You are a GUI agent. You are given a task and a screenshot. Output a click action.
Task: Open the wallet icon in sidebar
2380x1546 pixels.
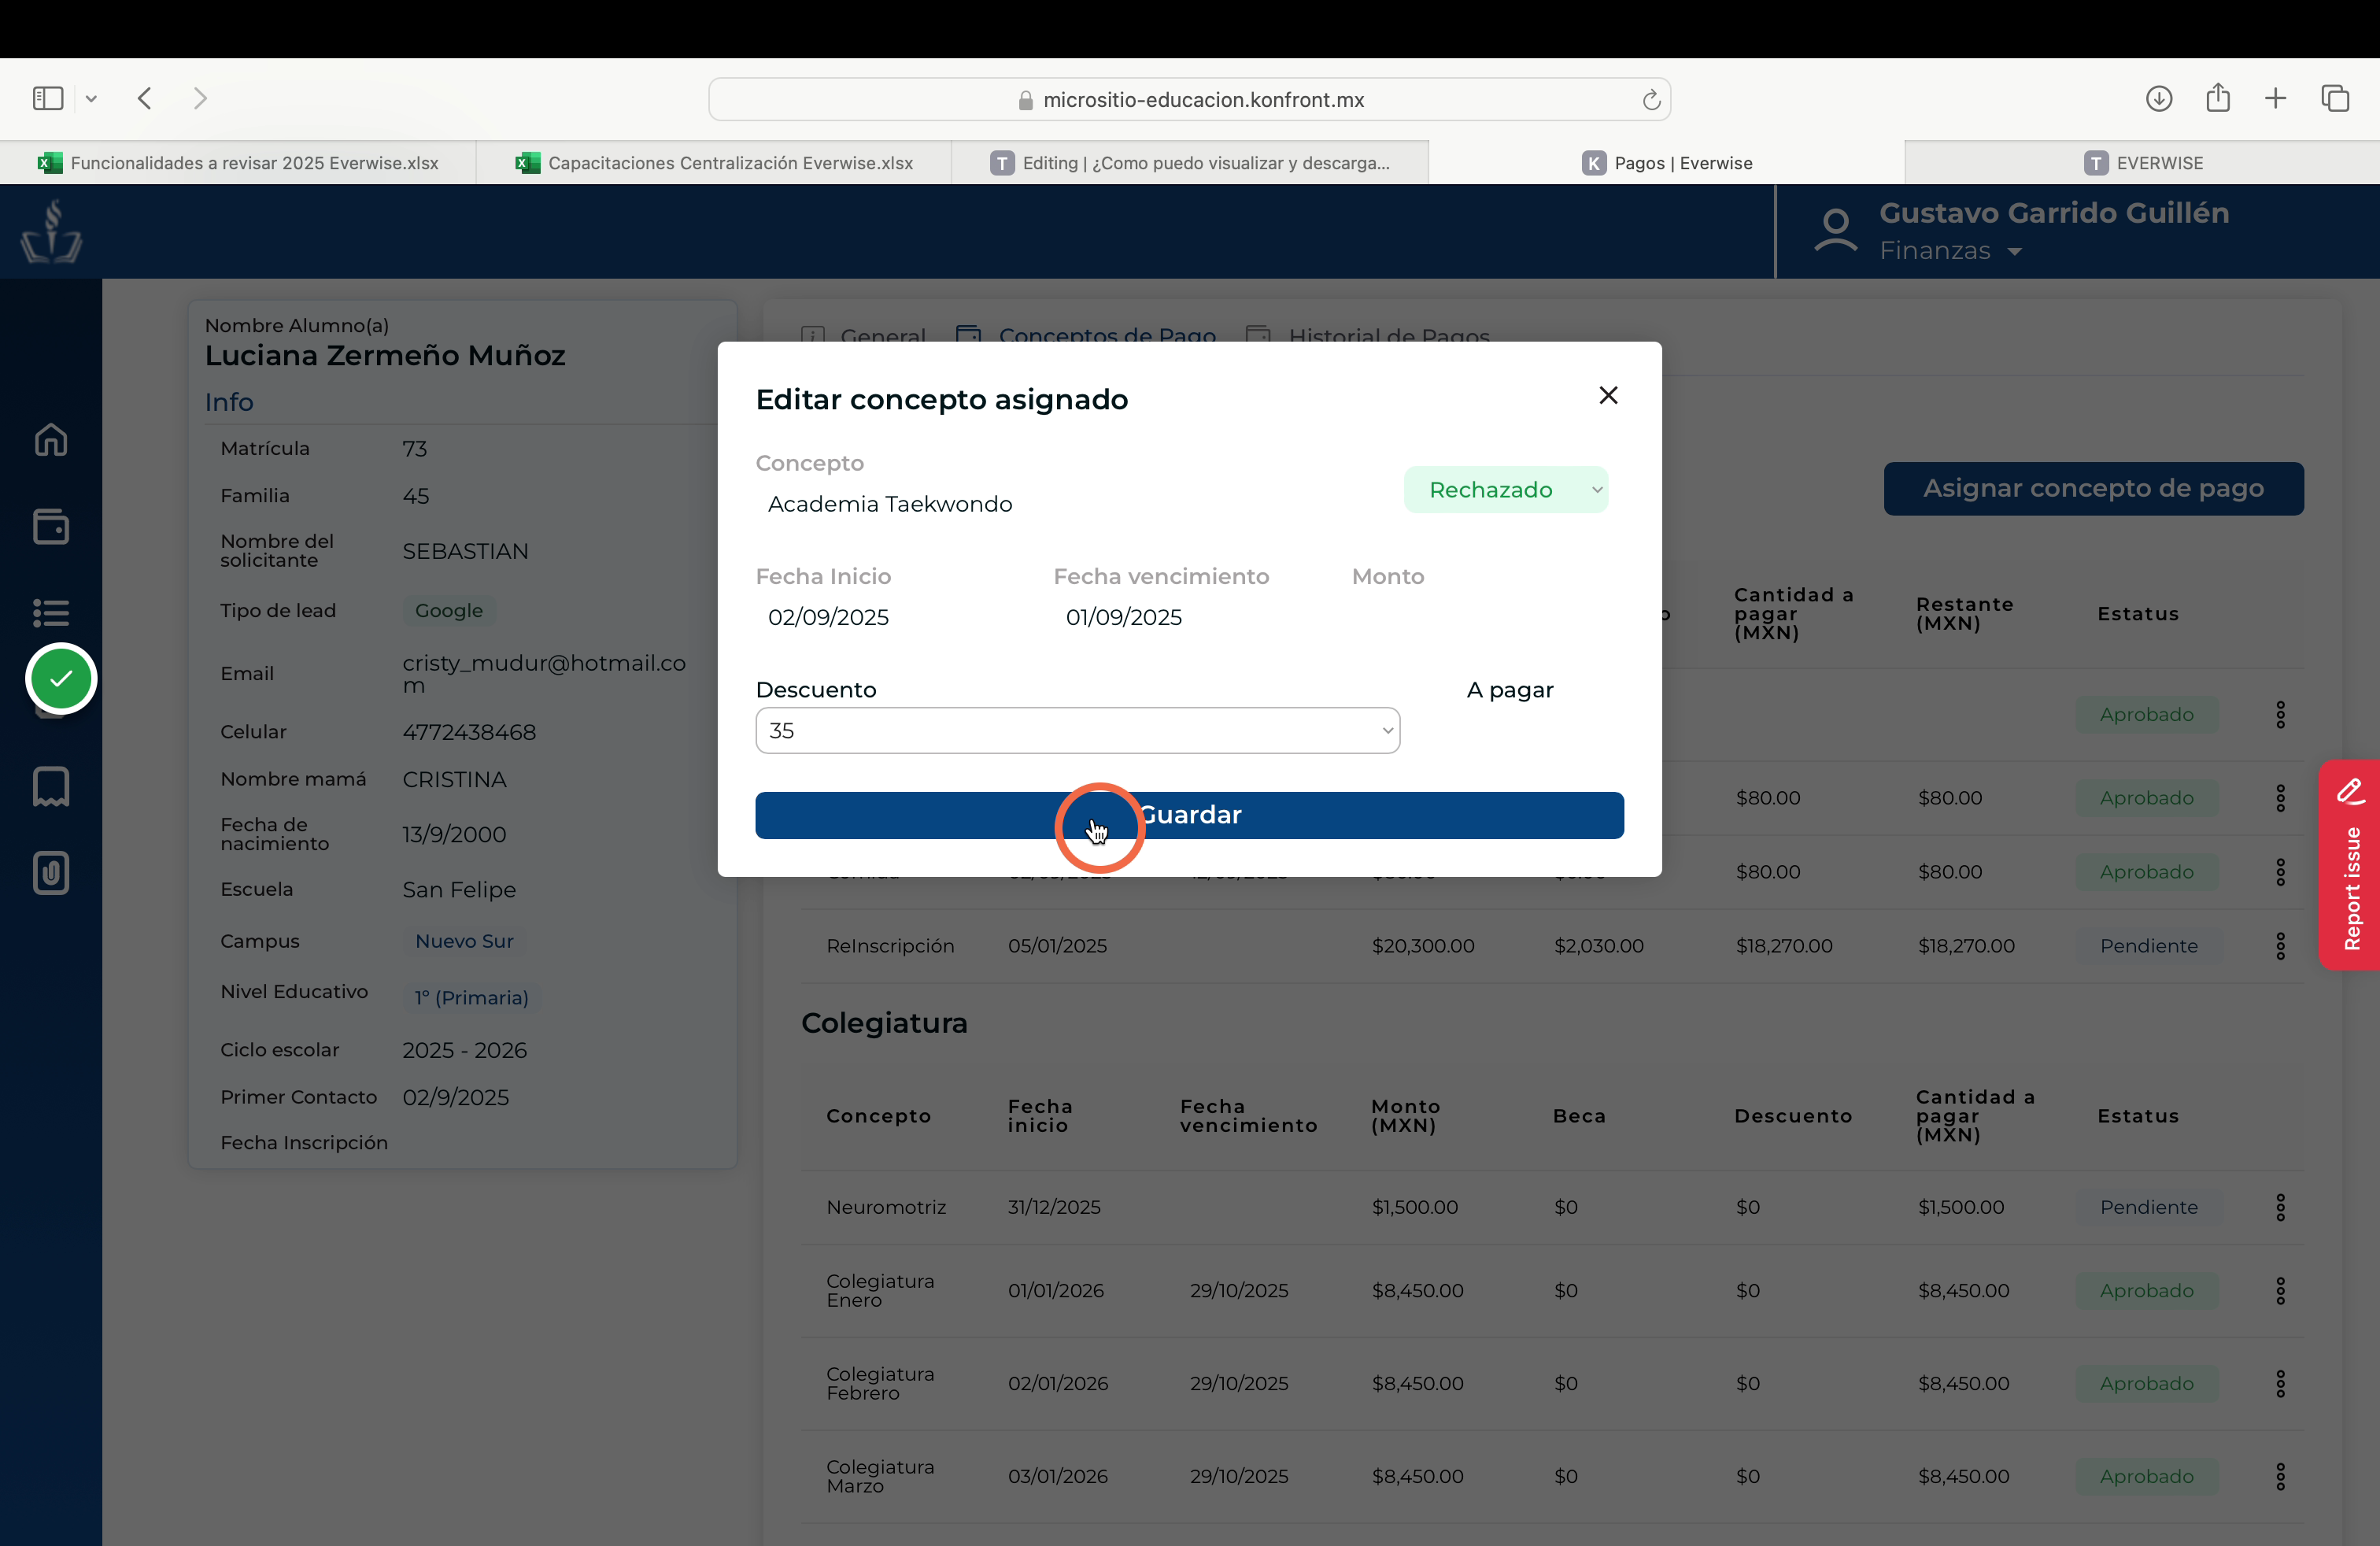[51, 527]
